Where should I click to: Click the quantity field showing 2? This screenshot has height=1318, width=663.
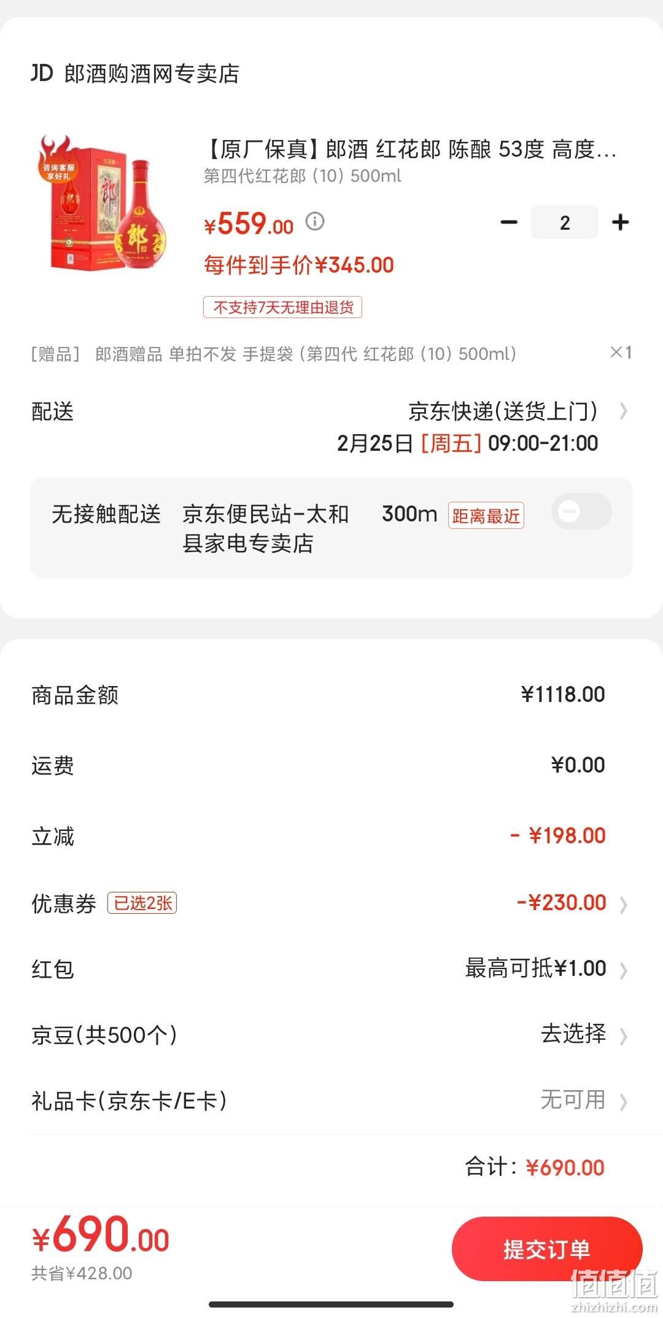point(565,222)
